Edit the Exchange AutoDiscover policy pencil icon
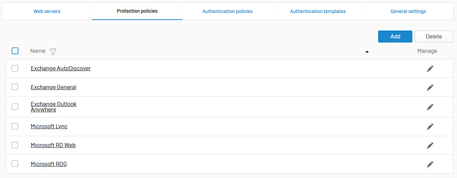The image size is (457, 178). coord(430,69)
